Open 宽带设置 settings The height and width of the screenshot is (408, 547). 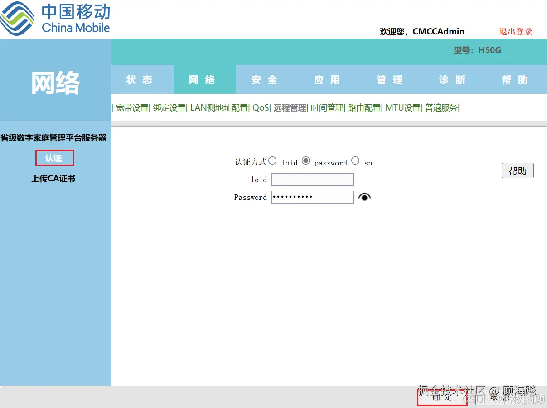point(131,108)
